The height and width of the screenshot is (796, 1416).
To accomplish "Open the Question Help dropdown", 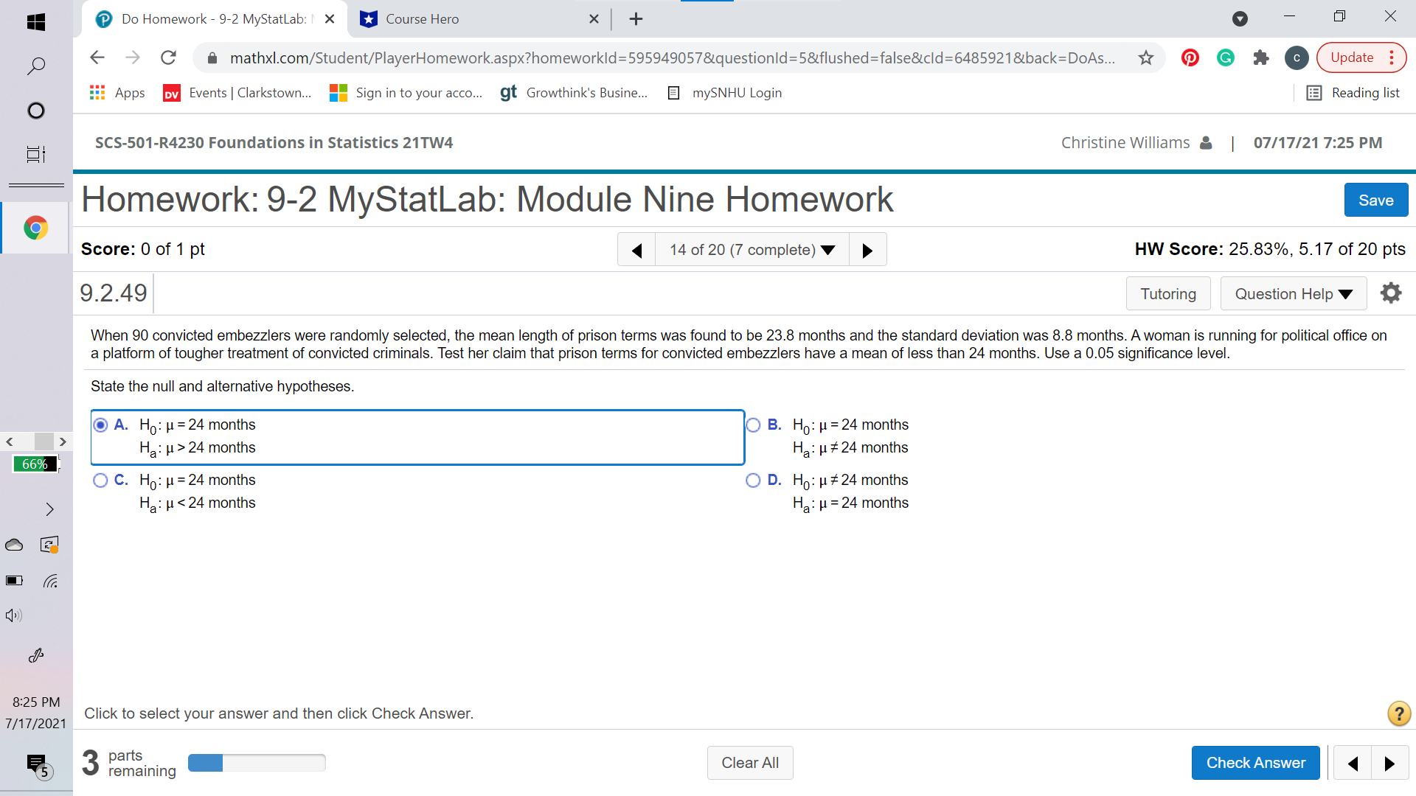I will [x=1293, y=293].
